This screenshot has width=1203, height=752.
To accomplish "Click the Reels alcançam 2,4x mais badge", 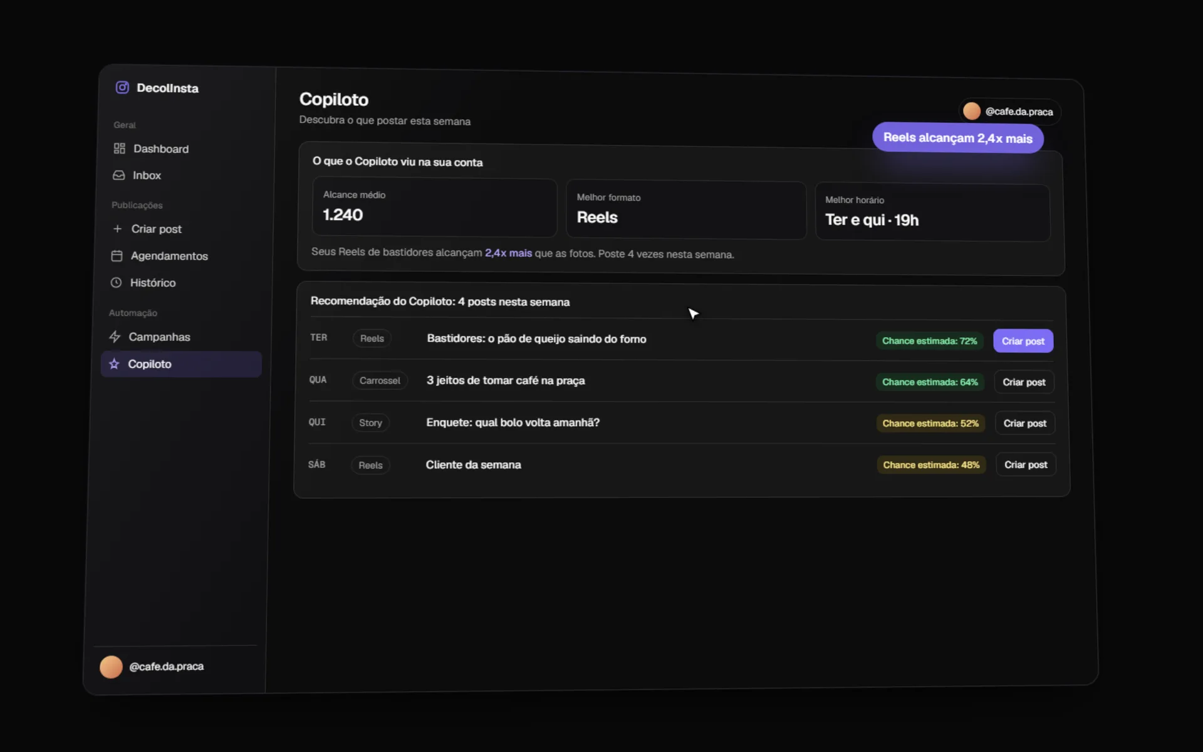I will 958,138.
